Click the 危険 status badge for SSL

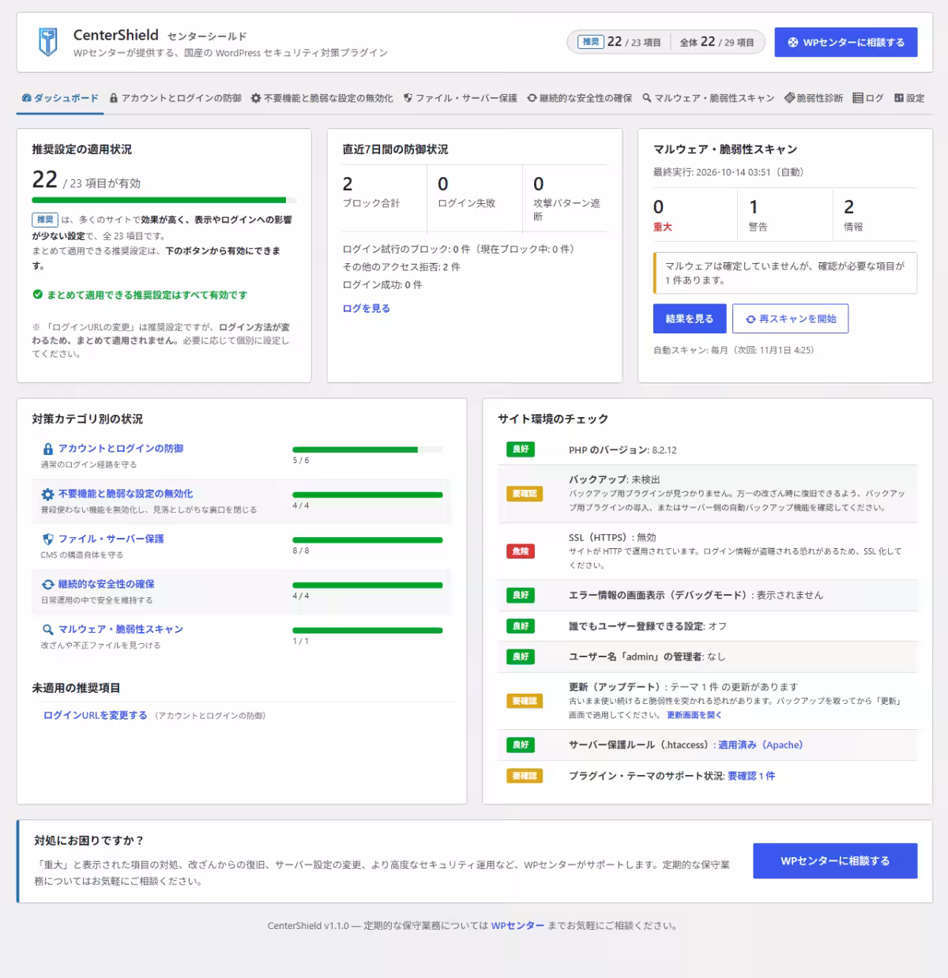521,551
